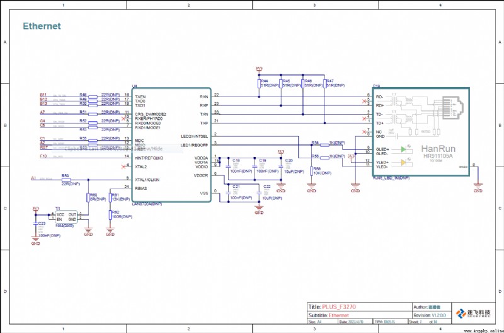Click the CRS_DV/MODE2 pin label

coord(151,114)
